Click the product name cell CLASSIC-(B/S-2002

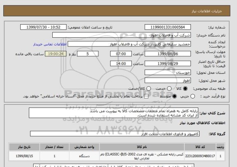(x=142, y=156)
